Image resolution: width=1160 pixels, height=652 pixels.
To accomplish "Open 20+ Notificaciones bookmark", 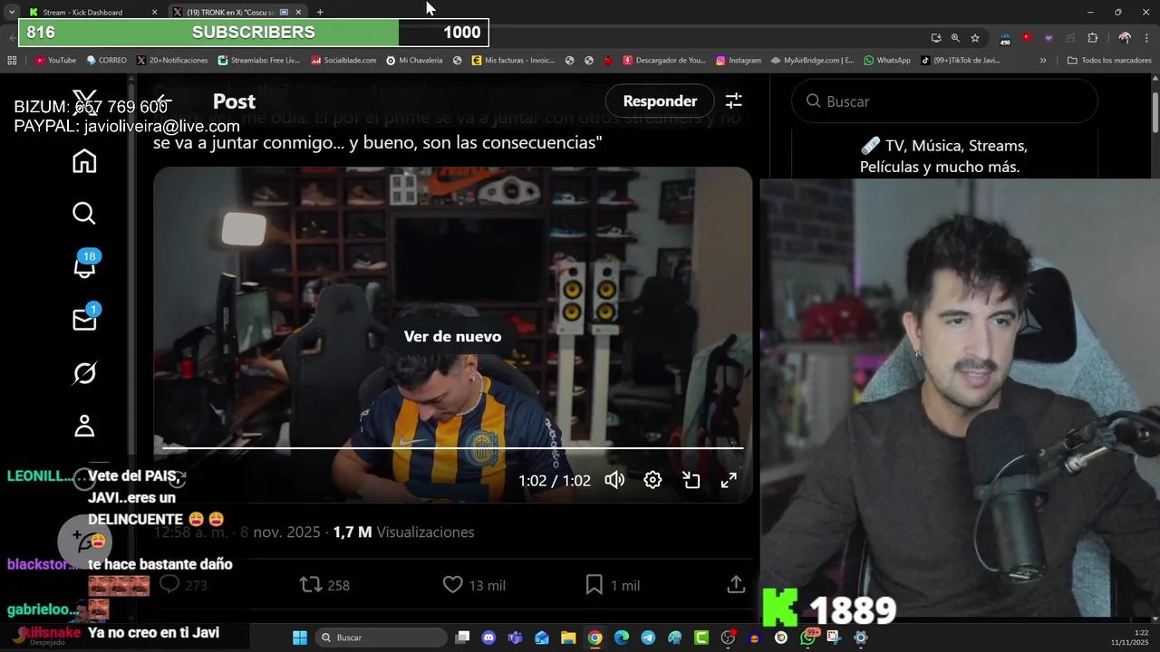I will click(x=172, y=61).
